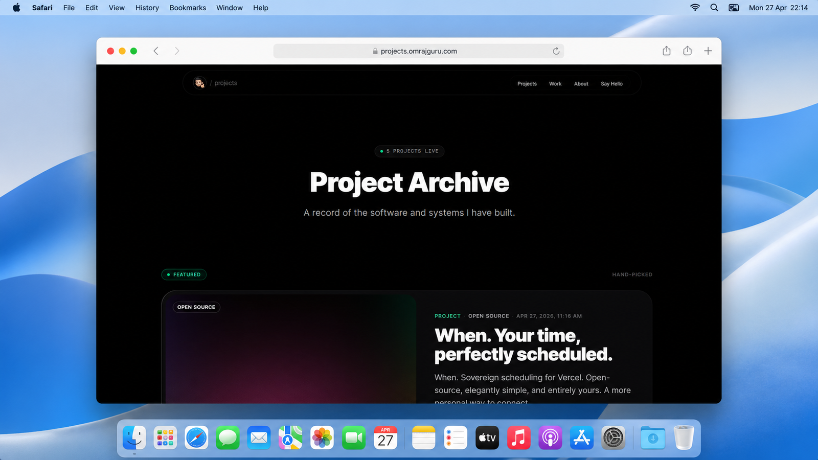The width and height of the screenshot is (818, 460).
Task: Click the avatar logo in site header
Action: 199,82
